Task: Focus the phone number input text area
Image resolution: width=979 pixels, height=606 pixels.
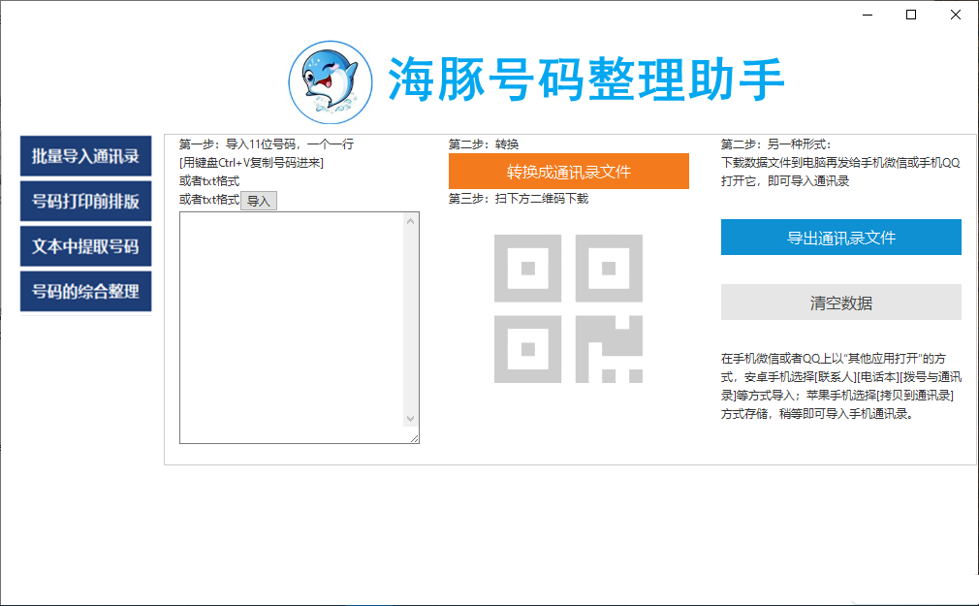Action: pyautogui.click(x=292, y=328)
